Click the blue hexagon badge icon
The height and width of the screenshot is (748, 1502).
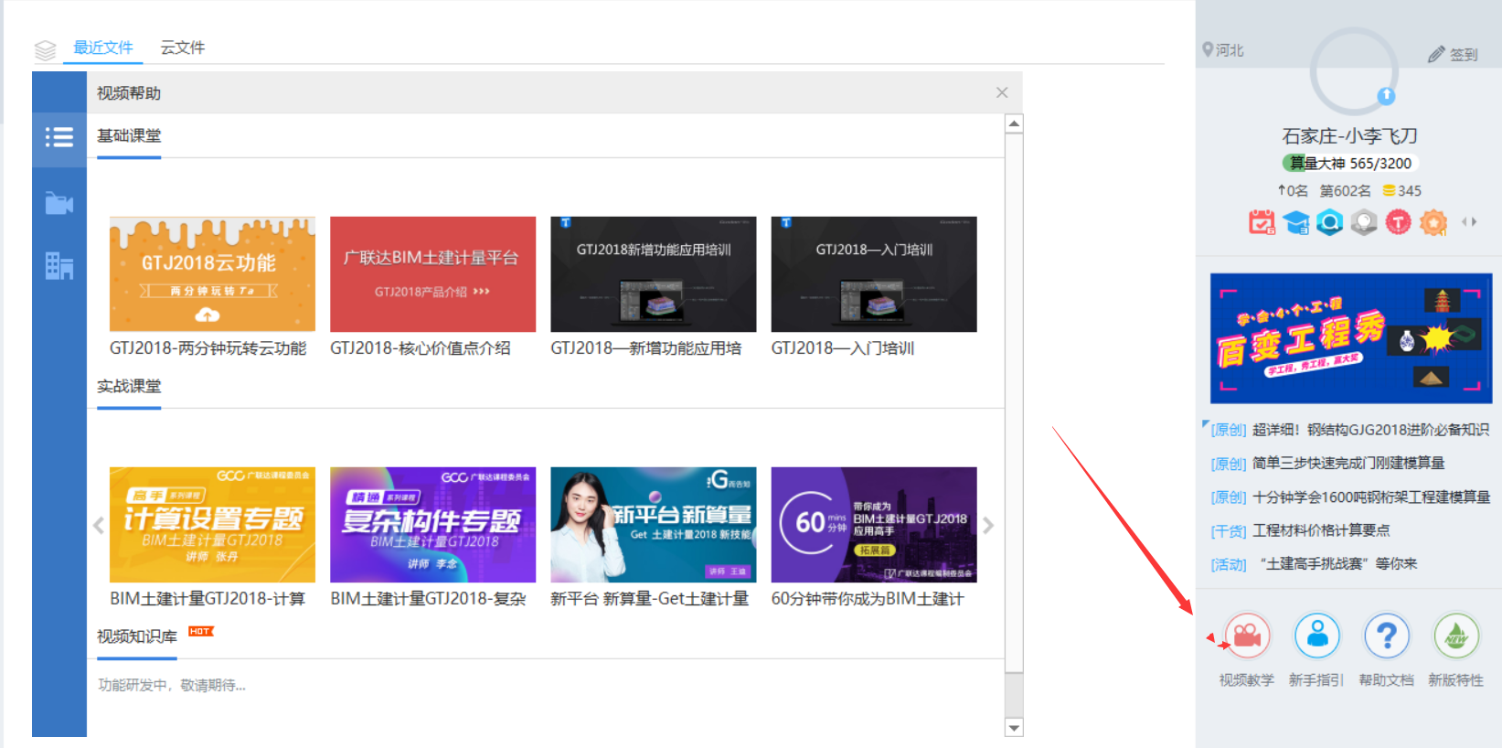(1330, 222)
